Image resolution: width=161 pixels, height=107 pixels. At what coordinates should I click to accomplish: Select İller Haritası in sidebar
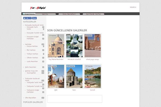[31, 50]
